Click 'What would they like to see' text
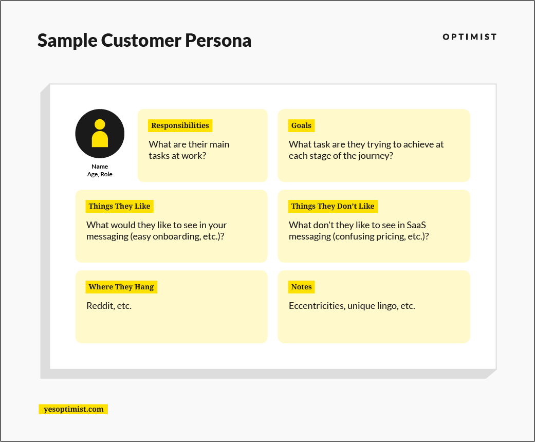 [x=157, y=230]
